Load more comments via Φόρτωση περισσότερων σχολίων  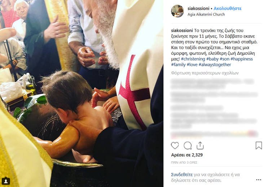(x=205, y=73)
